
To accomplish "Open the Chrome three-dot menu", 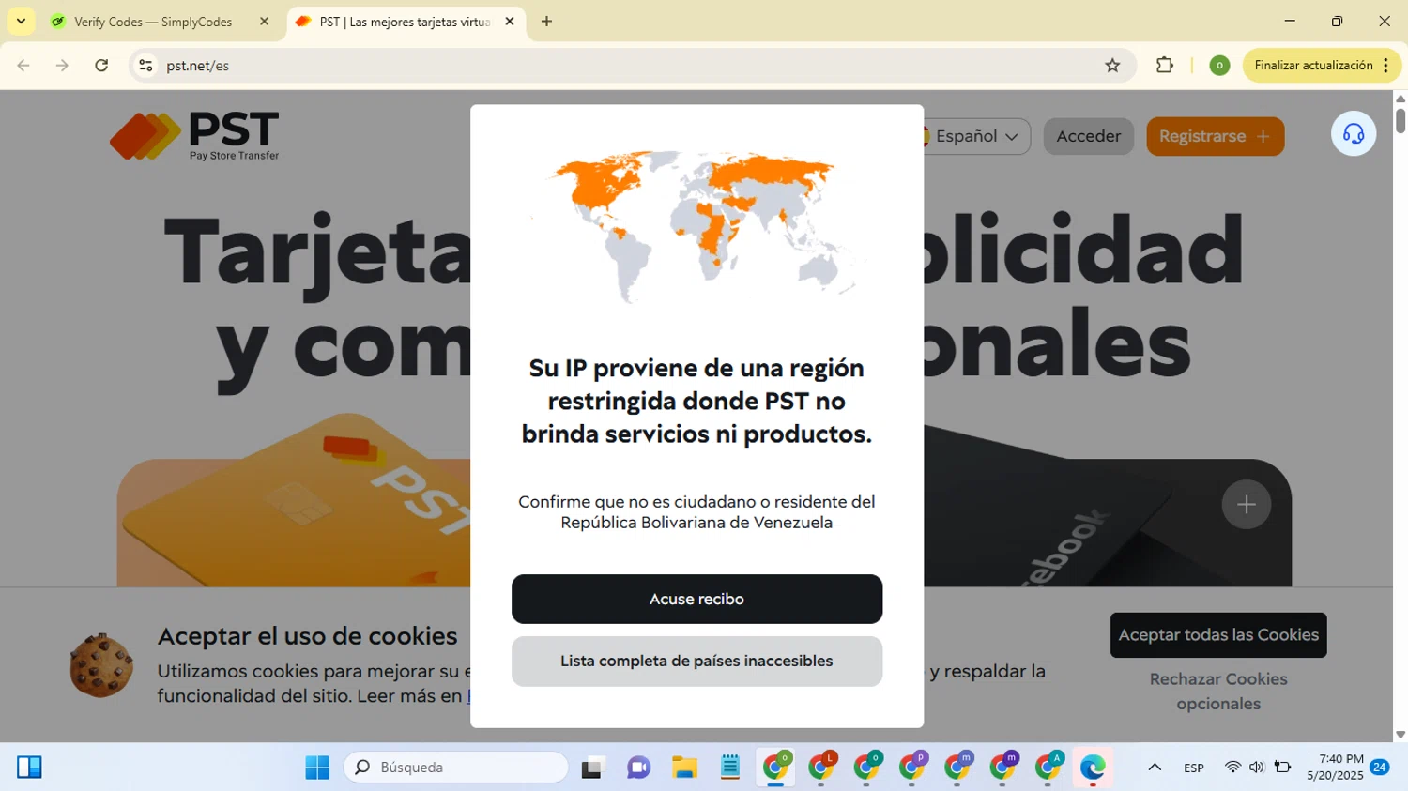I will [1386, 66].
